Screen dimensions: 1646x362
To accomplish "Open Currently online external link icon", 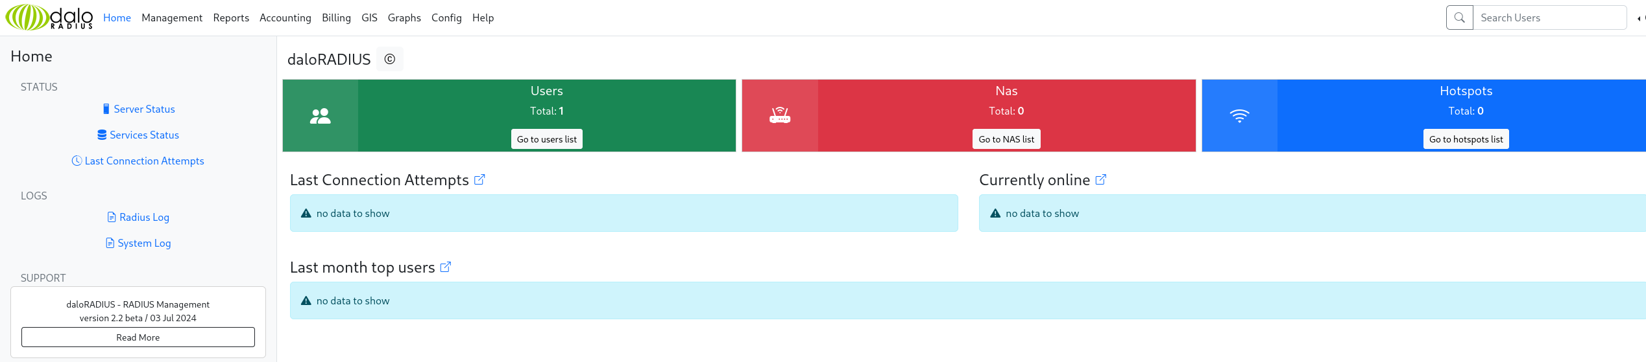I will coord(1101,179).
